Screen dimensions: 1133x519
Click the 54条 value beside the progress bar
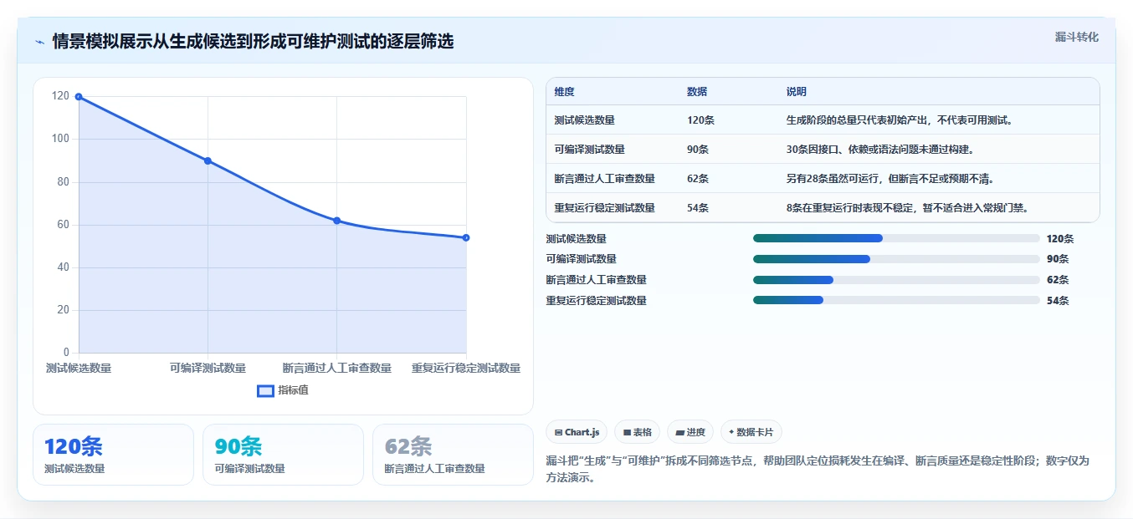click(1058, 301)
